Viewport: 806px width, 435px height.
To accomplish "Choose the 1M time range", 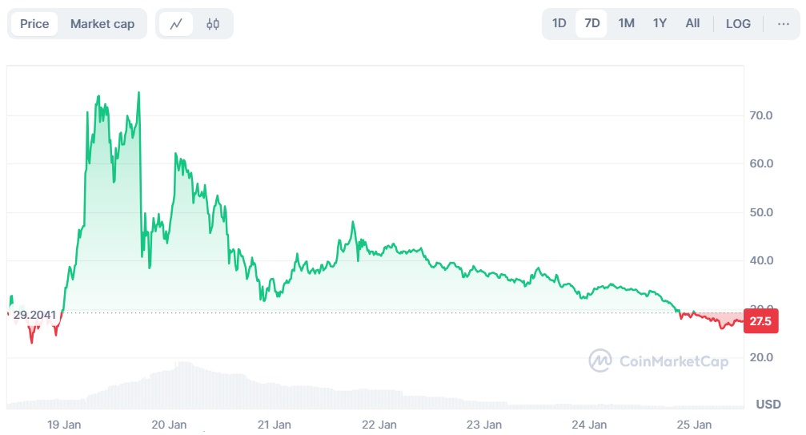I will coord(627,23).
